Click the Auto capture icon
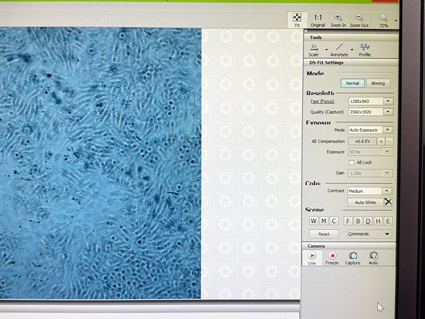The height and width of the screenshot is (319, 425). point(373,257)
